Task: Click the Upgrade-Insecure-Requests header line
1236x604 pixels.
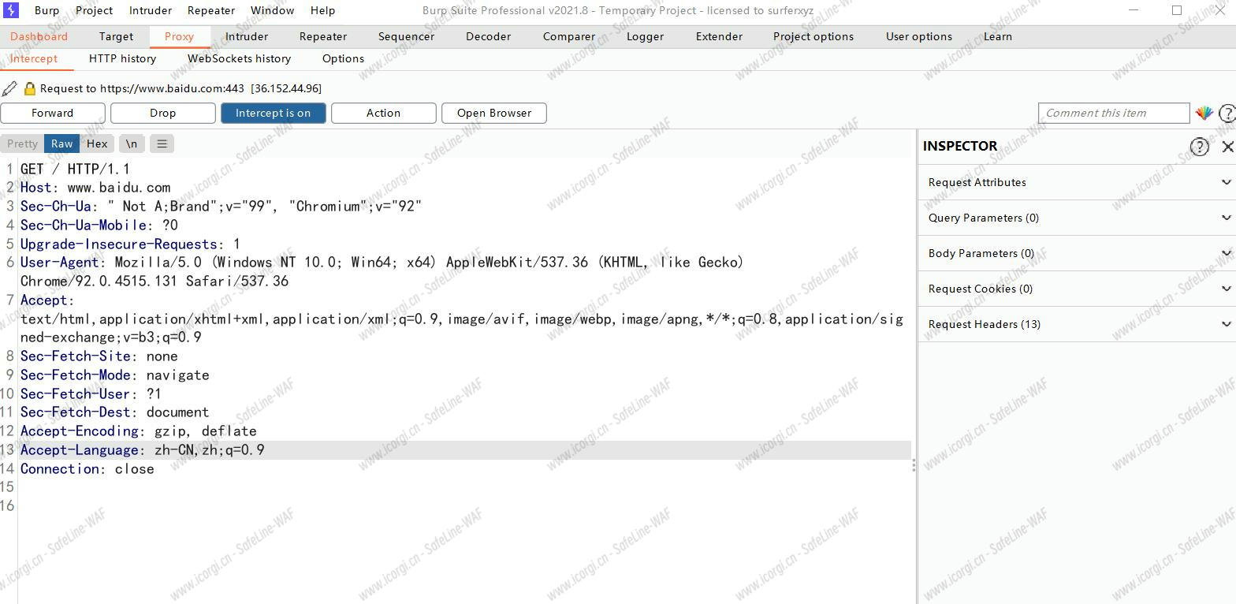Action: click(130, 244)
